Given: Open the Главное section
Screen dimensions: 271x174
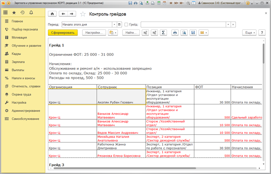Looking at the screenshot, I should click(x=23, y=21).
